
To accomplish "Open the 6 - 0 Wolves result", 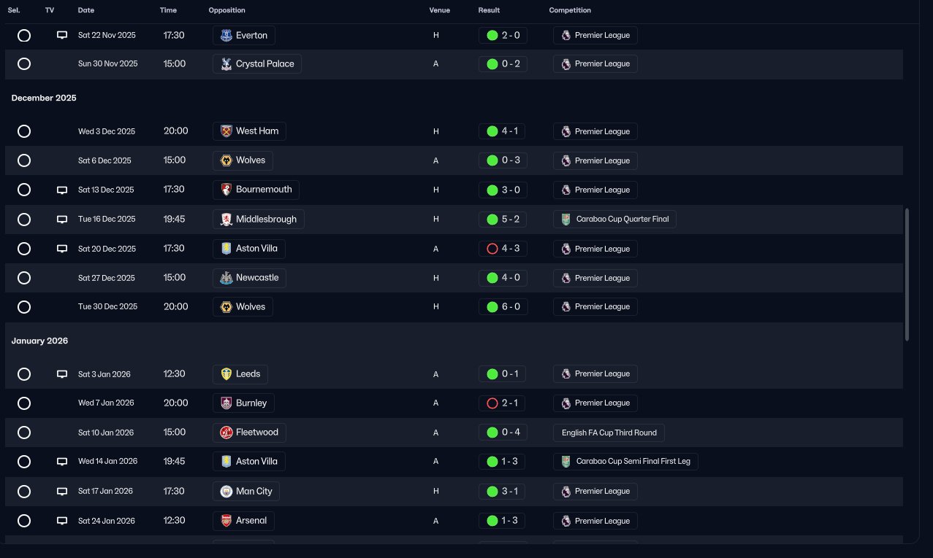I will [503, 307].
